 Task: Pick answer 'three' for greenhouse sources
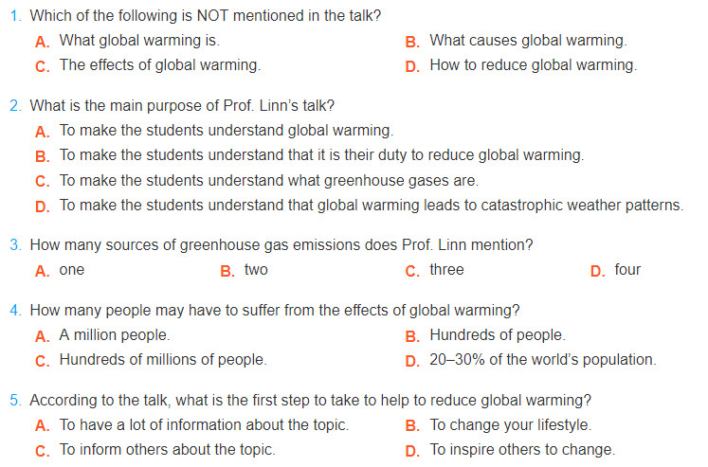(x=445, y=270)
